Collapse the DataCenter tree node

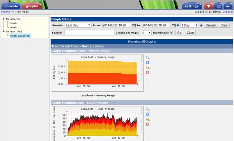pyautogui.click(x=4, y=19)
